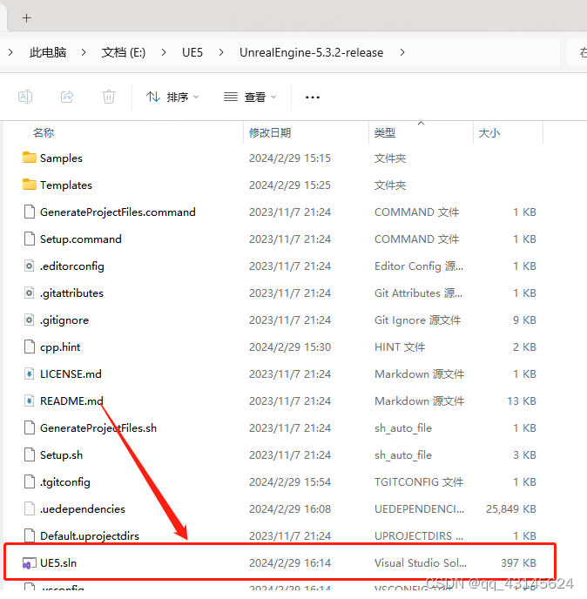Click the TGITCONFIG 文件 type cell
The width and height of the screenshot is (587, 599).
(419, 482)
